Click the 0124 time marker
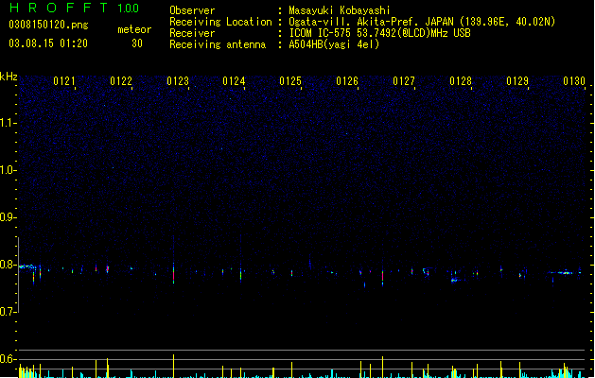Screen dimensions: 595x378 (234, 81)
